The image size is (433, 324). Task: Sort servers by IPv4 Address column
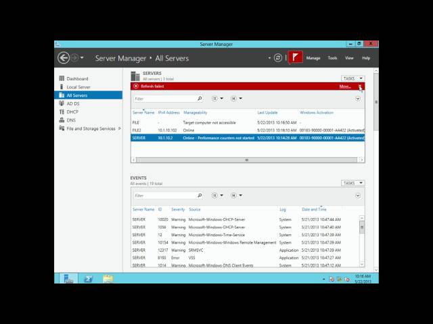point(168,113)
